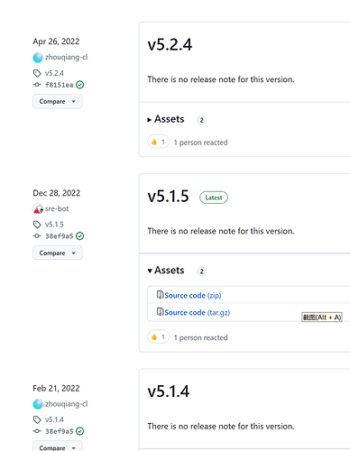Open tag v5.1.4 link in sidebar
The height and width of the screenshot is (451, 350).
coord(54,419)
